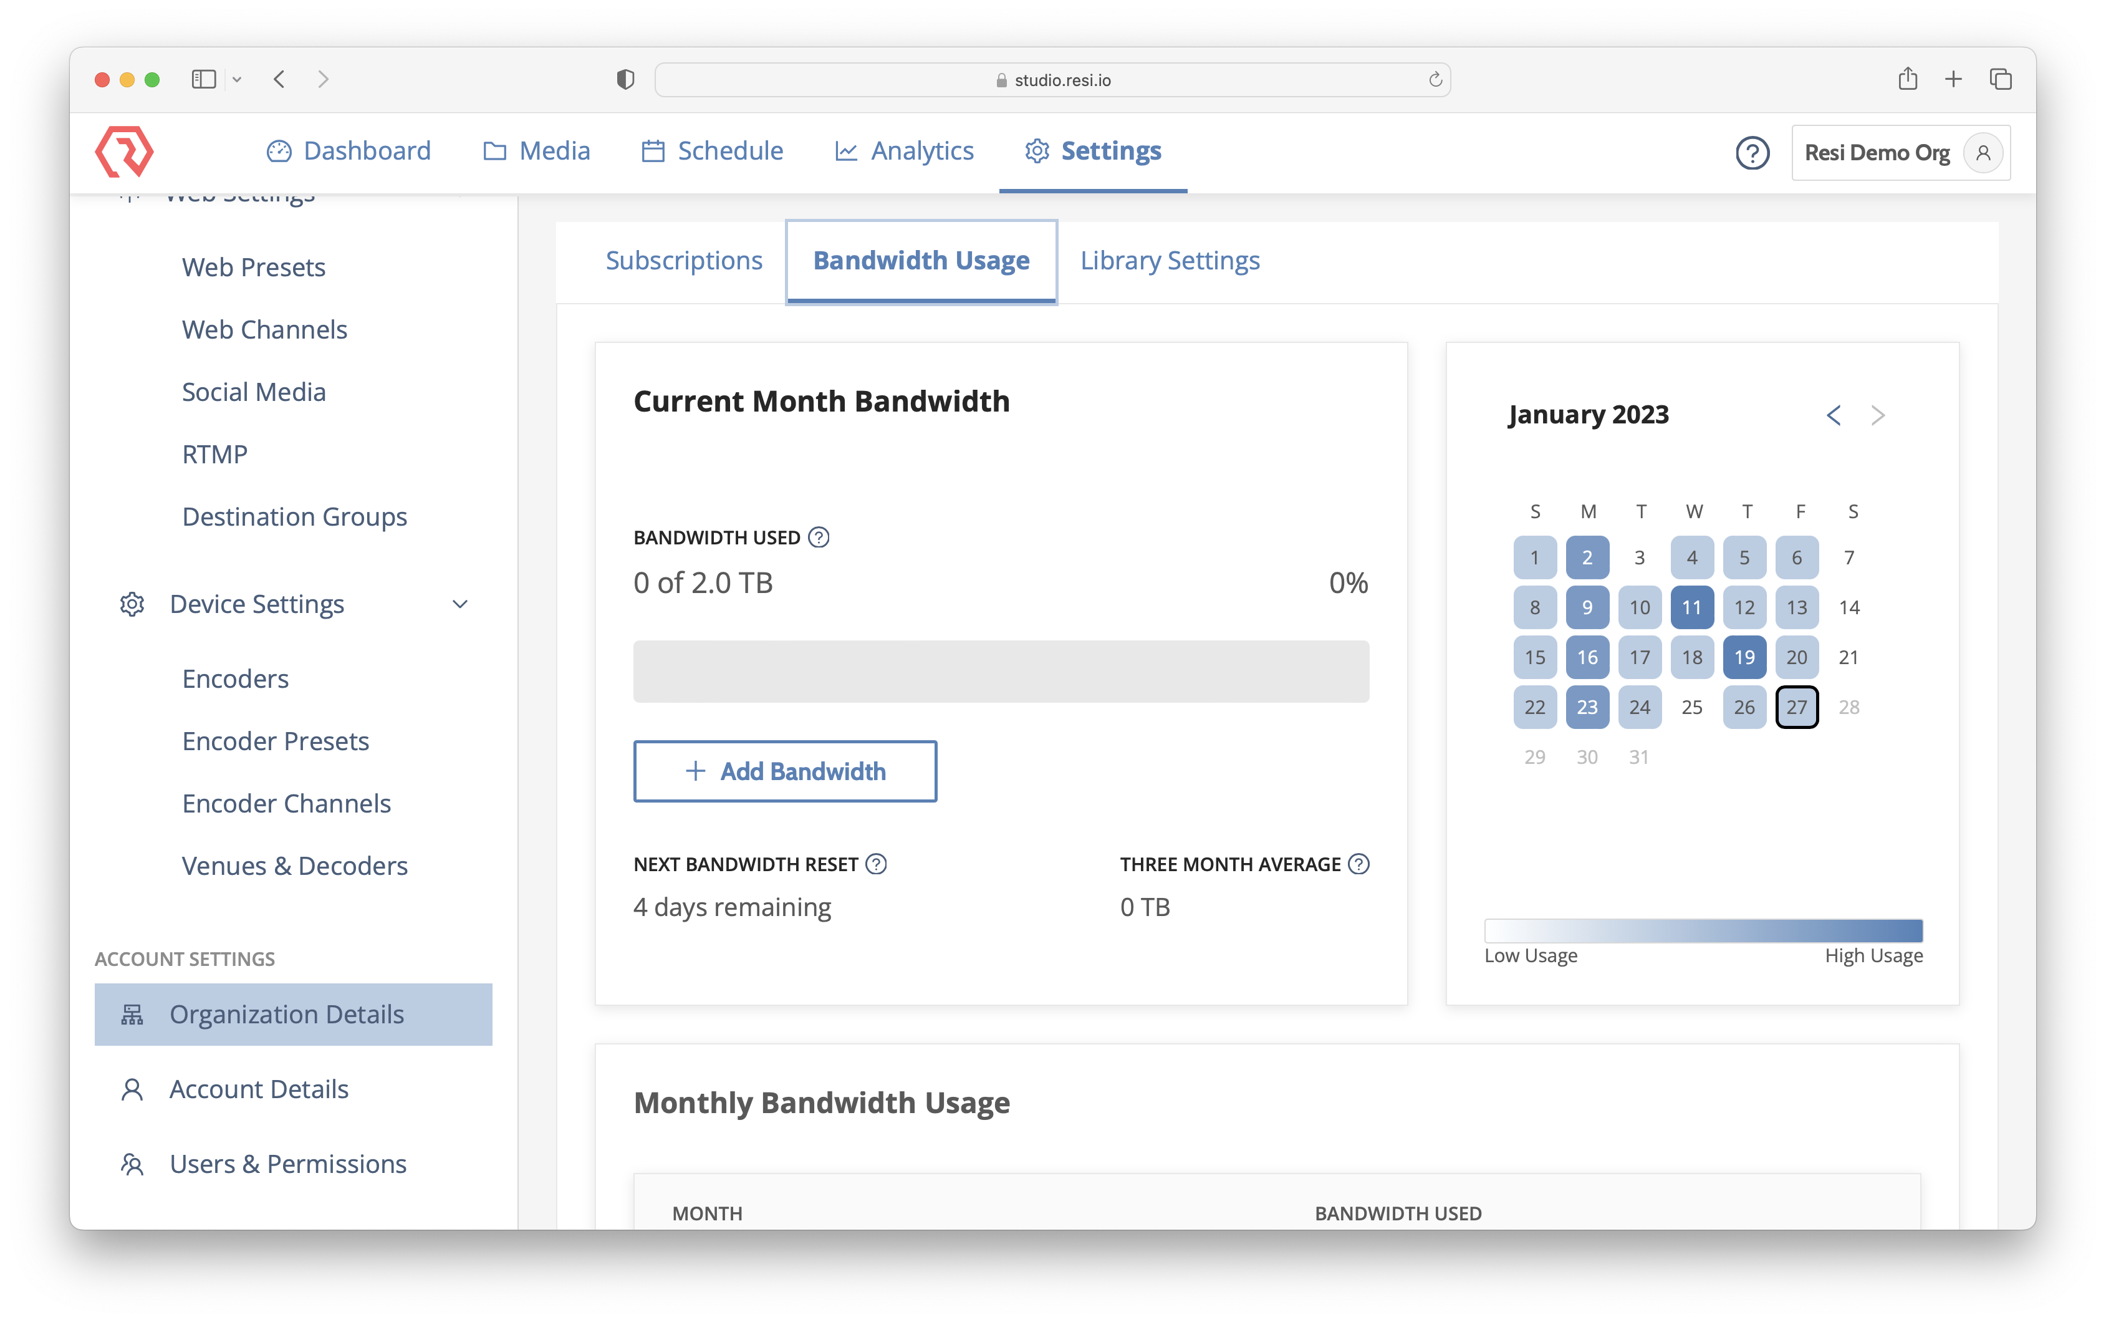Reload page with refresh icon

point(1435,80)
